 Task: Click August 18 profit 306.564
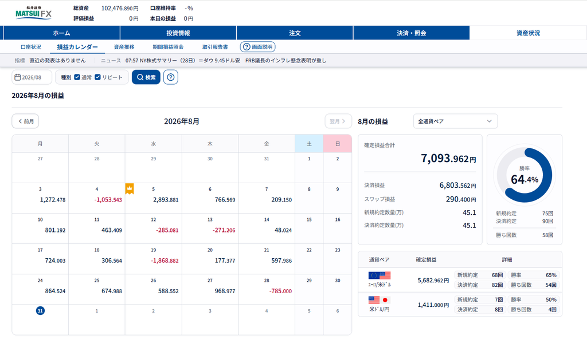(x=112, y=261)
